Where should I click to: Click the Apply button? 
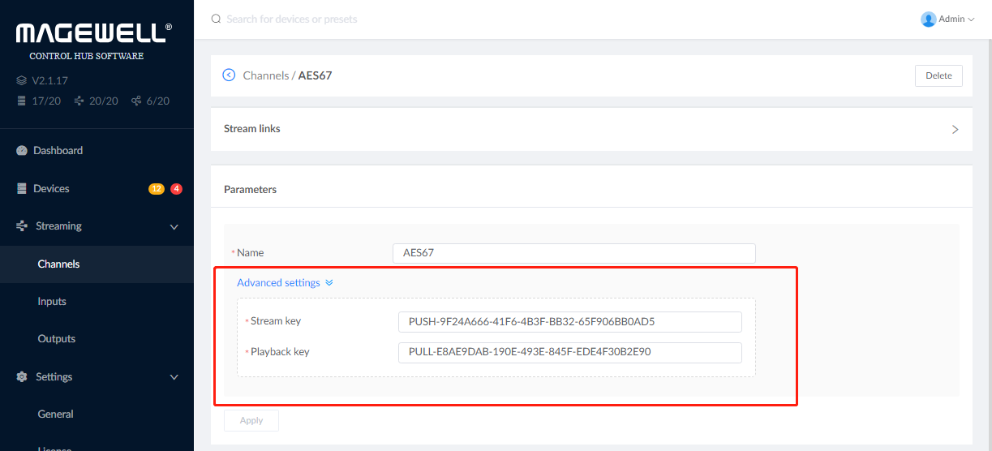tap(251, 420)
